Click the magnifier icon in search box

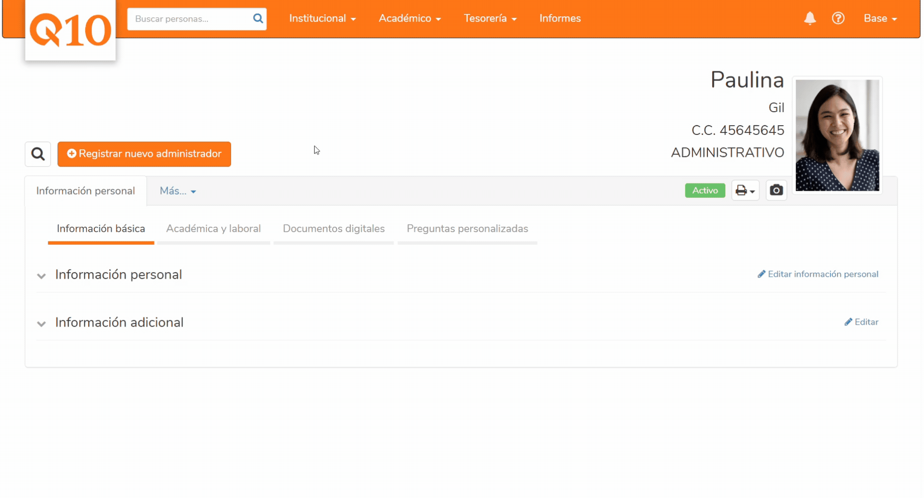[258, 18]
